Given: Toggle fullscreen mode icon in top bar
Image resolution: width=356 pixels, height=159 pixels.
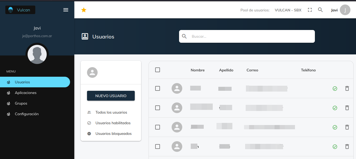Looking at the screenshot, I should tap(310, 10).
